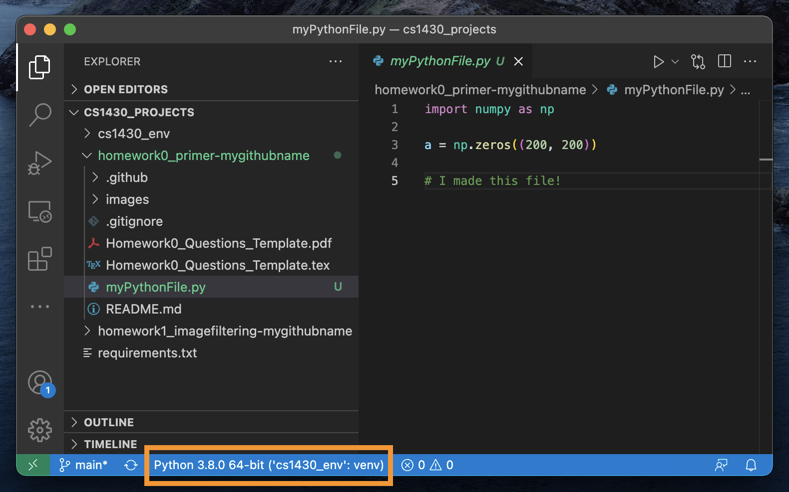
Task: Expand the cs1430_env folder
Action: coord(134,134)
